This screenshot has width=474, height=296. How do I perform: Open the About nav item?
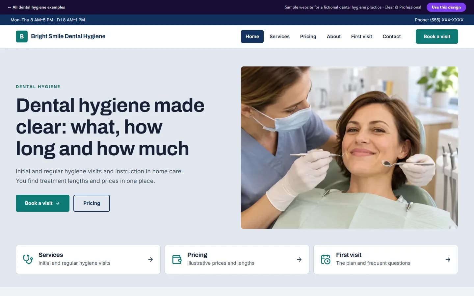tap(333, 37)
